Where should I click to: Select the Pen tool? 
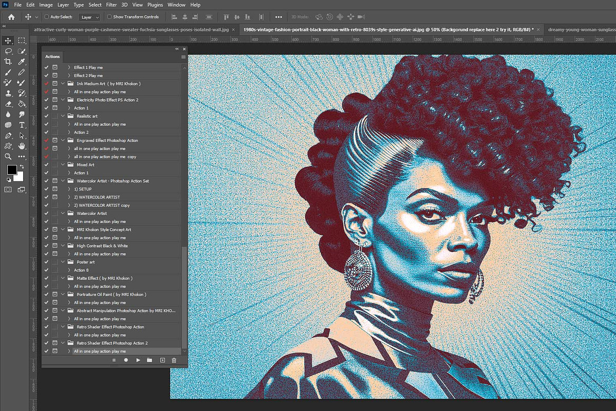pos(8,136)
